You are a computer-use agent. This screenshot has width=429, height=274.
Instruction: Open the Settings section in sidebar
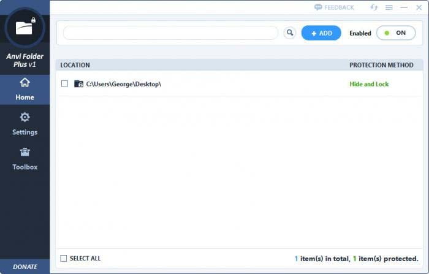pos(25,124)
